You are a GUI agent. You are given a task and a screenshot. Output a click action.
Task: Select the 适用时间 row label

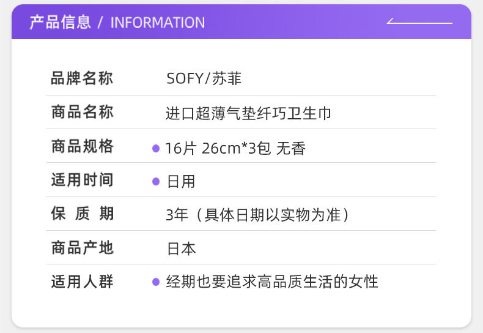pyautogui.click(x=82, y=181)
